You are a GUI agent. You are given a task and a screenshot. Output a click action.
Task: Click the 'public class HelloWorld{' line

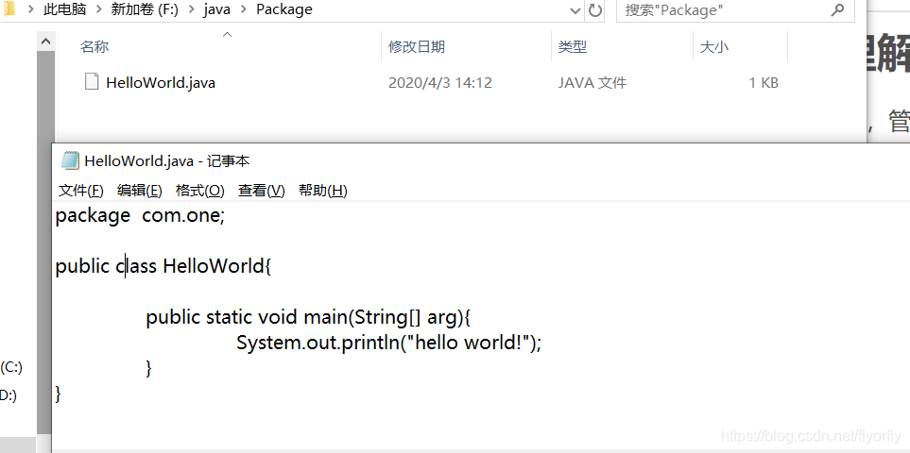coord(163,266)
